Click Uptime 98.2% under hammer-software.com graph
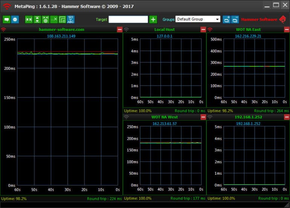Screen dimensions: 290x208 coord(14,199)
